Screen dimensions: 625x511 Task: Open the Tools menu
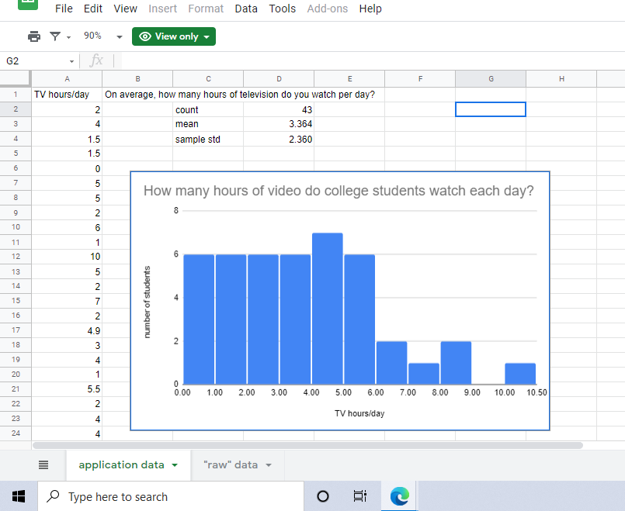click(x=282, y=9)
